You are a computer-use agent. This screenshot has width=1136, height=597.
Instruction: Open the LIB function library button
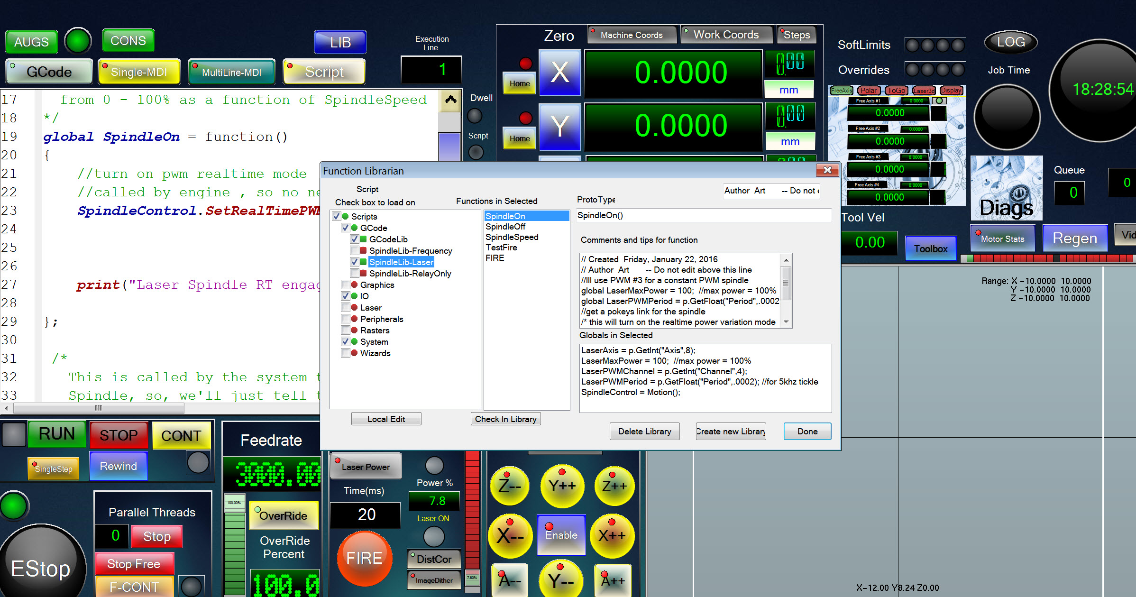point(340,42)
